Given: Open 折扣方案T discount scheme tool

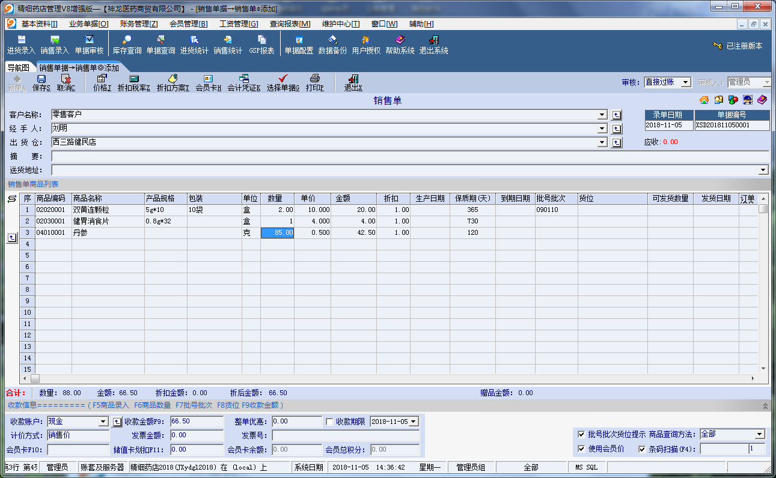Looking at the screenshot, I should 173,83.
